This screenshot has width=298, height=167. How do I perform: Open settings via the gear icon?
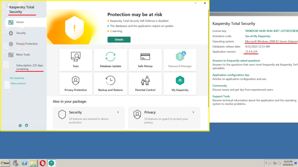pos(20,125)
